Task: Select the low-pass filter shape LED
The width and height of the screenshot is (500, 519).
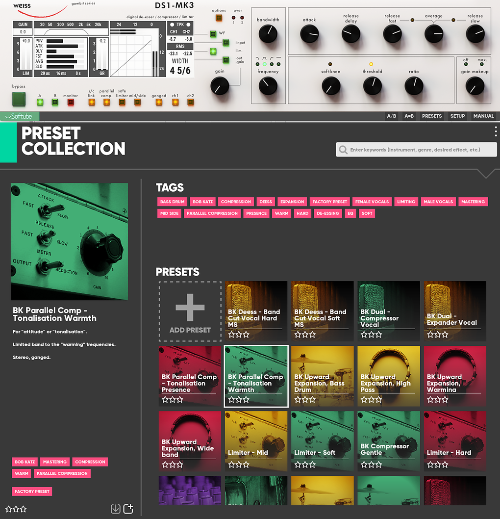Action: [258, 64]
